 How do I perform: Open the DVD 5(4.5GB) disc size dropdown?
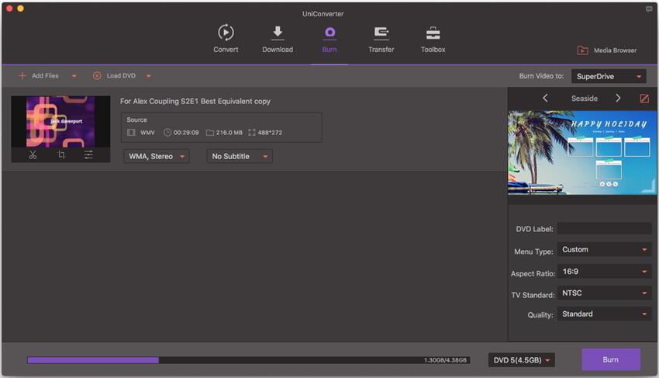[522, 360]
